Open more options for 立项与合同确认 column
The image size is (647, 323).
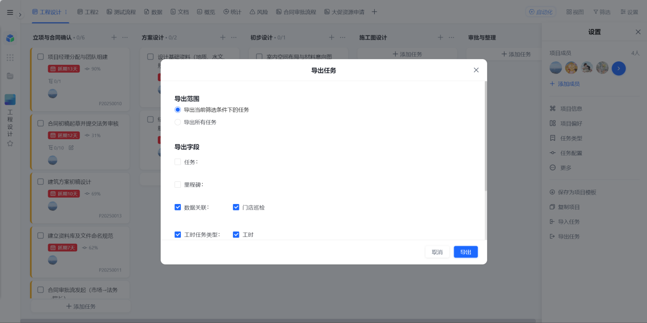point(125,37)
